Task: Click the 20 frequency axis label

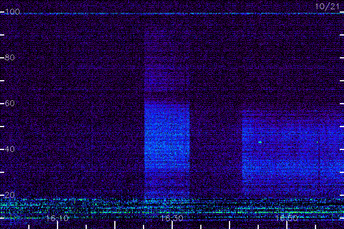Action: (10, 195)
